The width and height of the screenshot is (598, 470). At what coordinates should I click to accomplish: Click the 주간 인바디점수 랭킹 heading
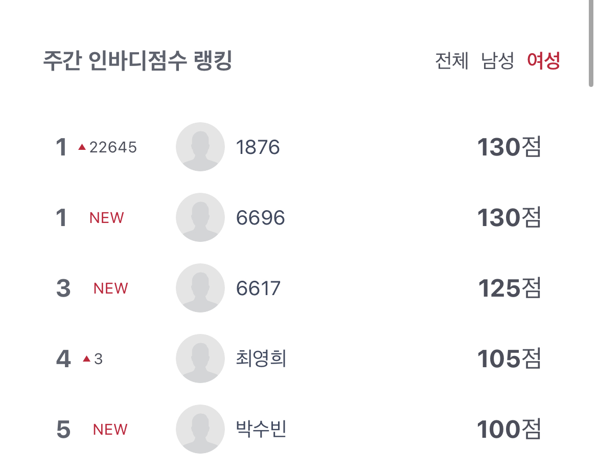click(x=137, y=61)
